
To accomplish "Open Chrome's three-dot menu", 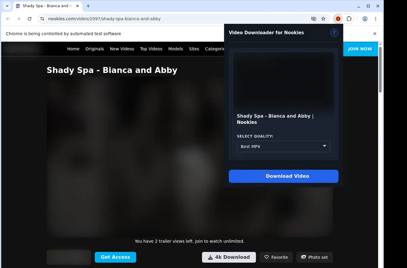I will pos(375,19).
